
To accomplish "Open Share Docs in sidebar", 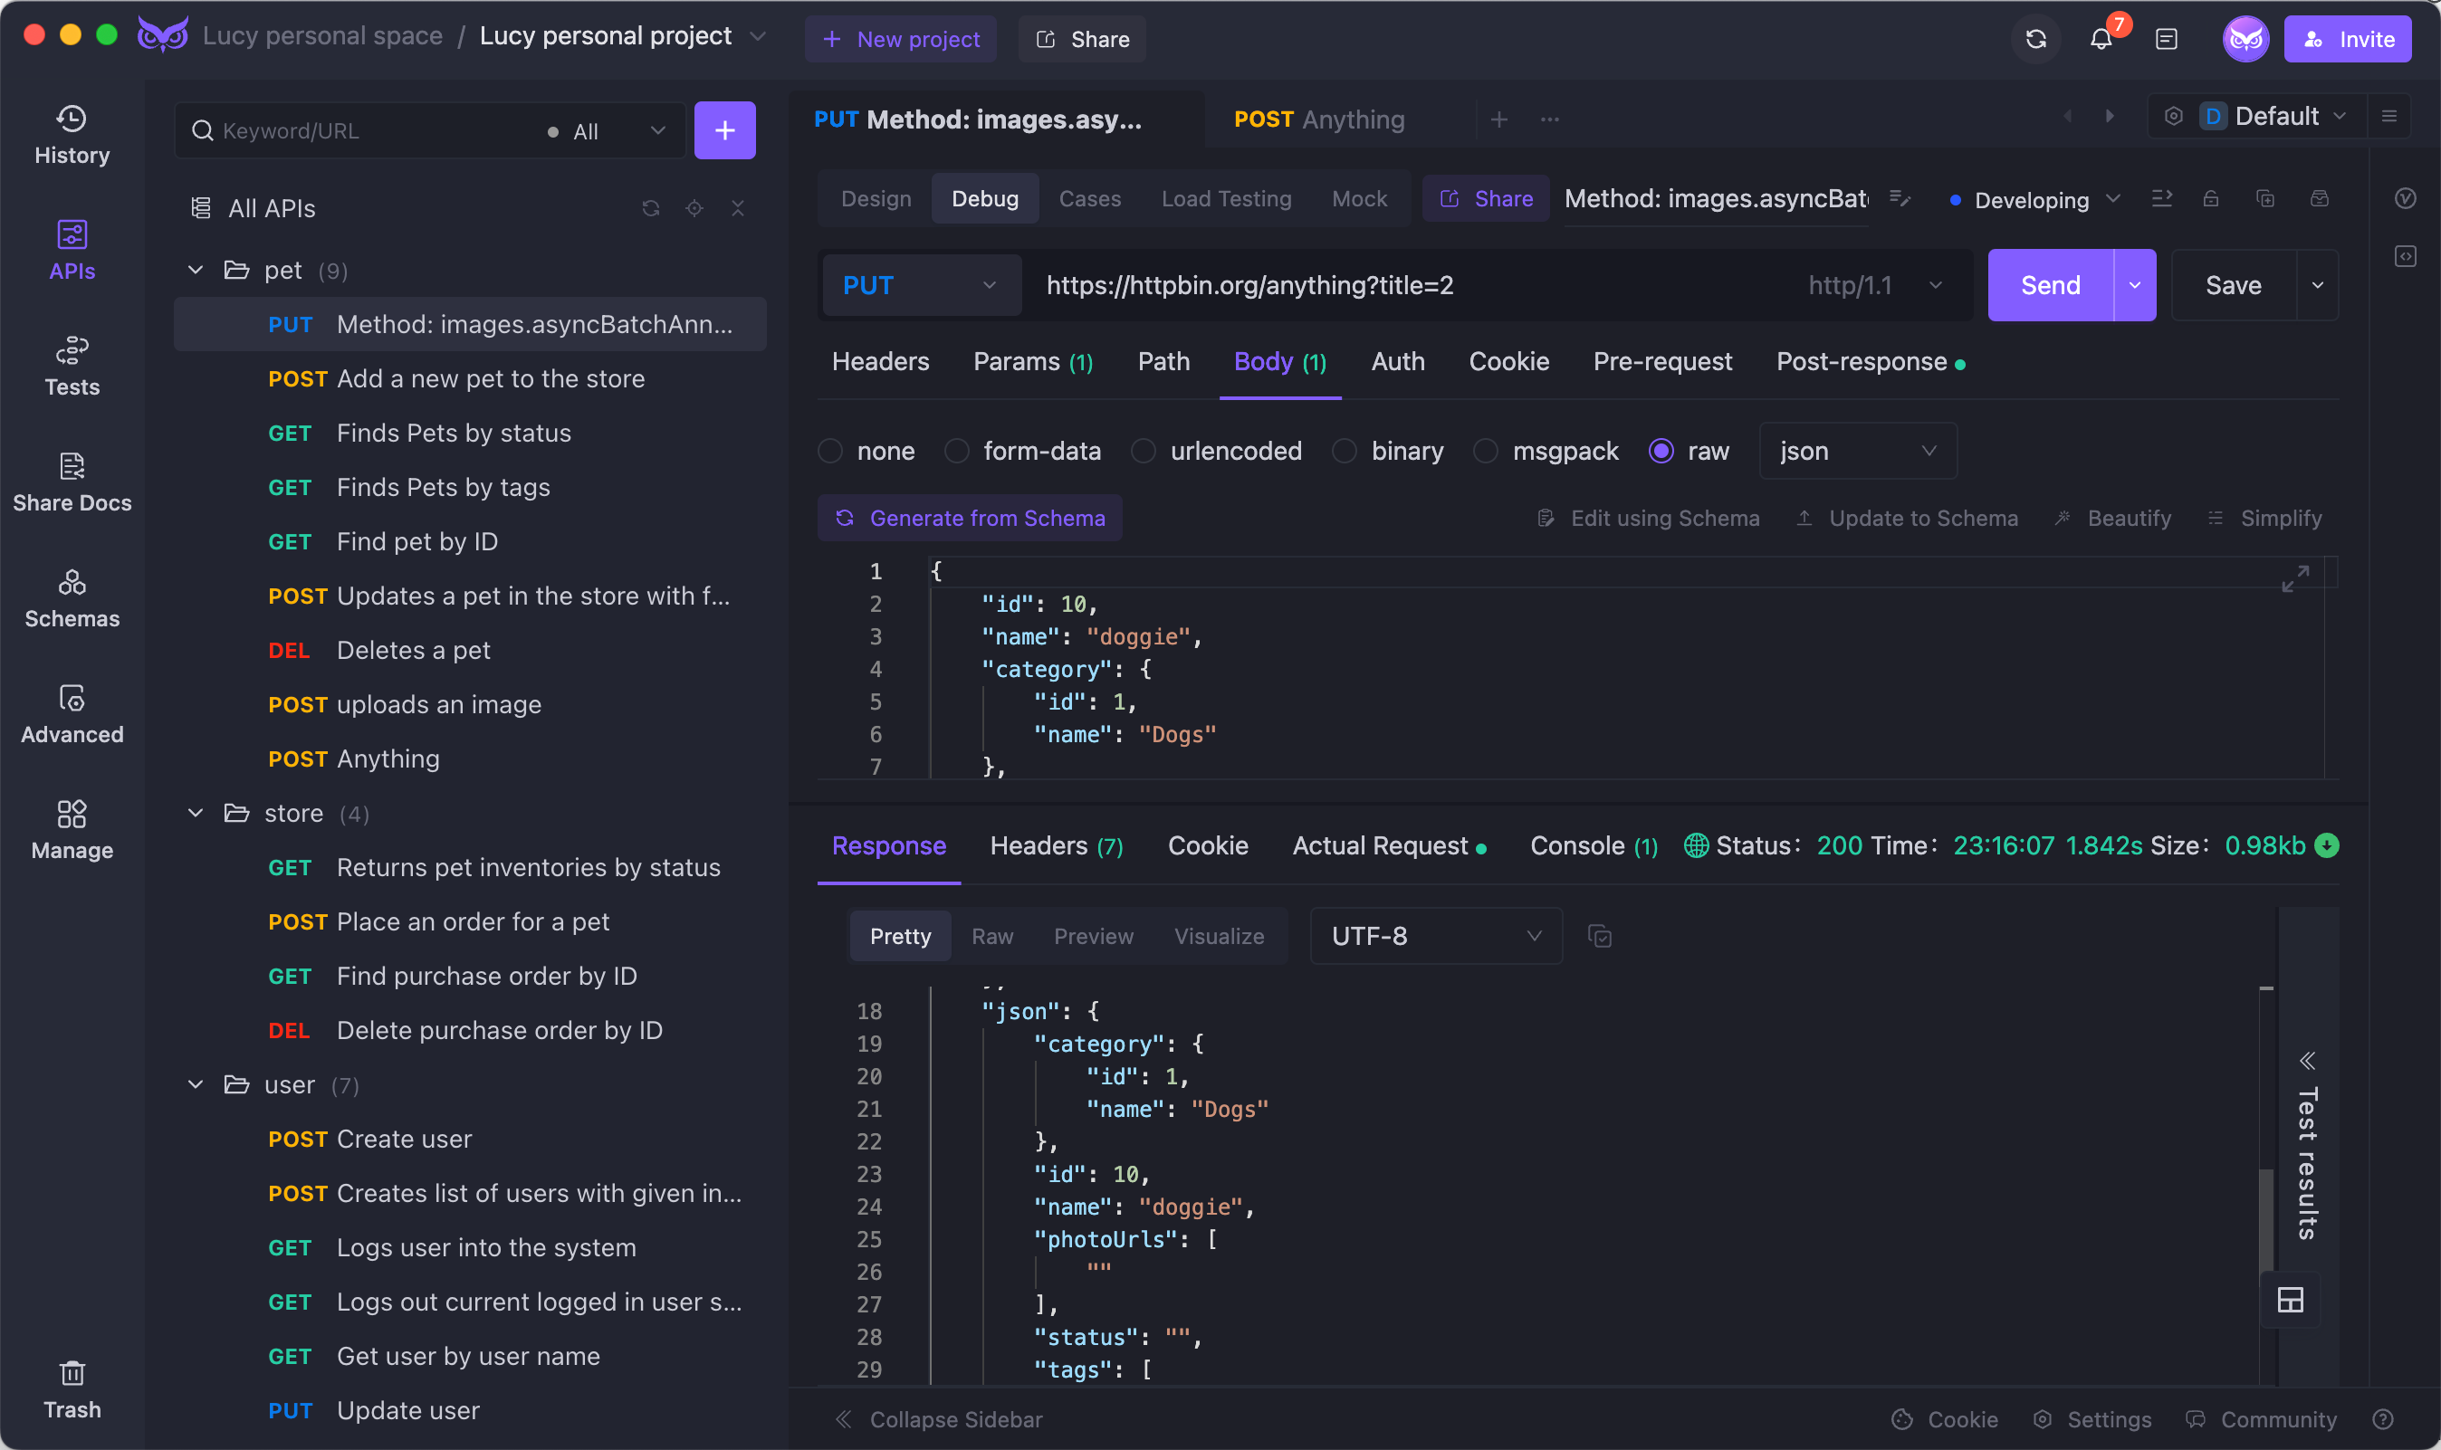I will pyautogui.click(x=72, y=482).
